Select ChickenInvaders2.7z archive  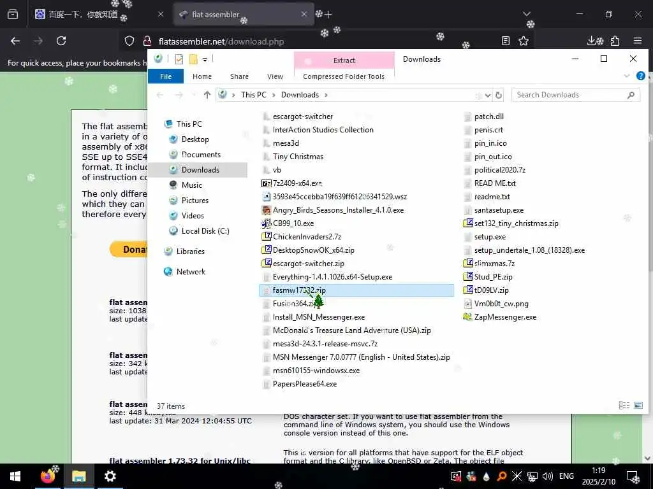(307, 237)
